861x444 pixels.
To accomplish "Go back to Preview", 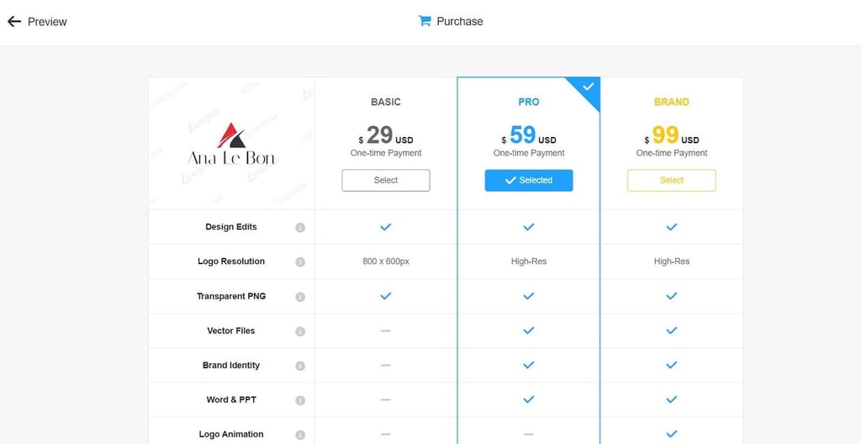I will [x=37, y=21].
